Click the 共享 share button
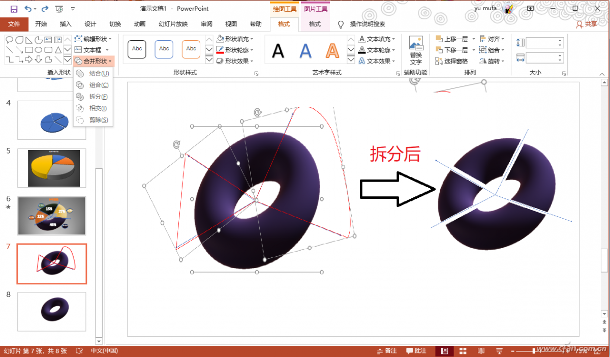The width and height of the screenshot is (610, 357). point(587,24)
